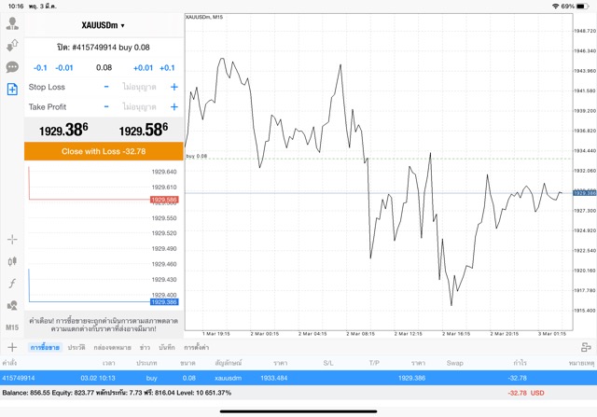Enable the crosshair tool
597x417 pixels.
tap(12, 240)
